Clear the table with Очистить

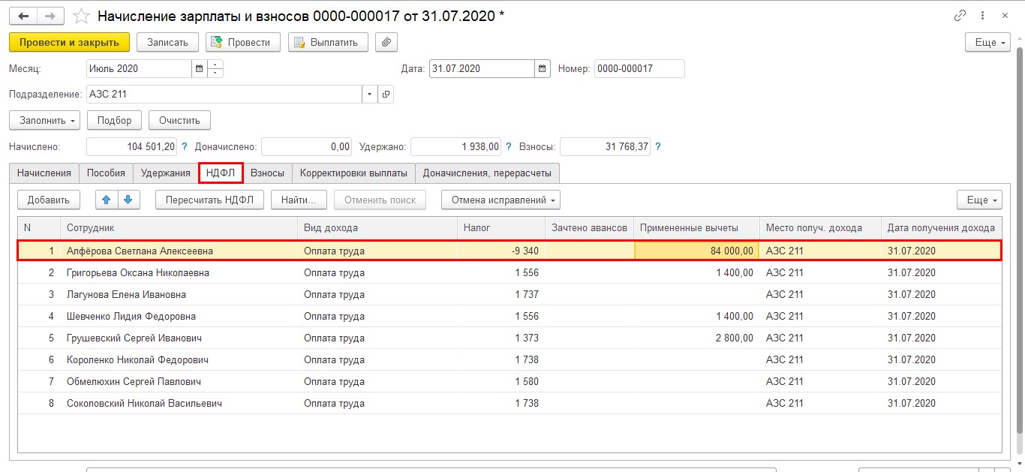179,120
